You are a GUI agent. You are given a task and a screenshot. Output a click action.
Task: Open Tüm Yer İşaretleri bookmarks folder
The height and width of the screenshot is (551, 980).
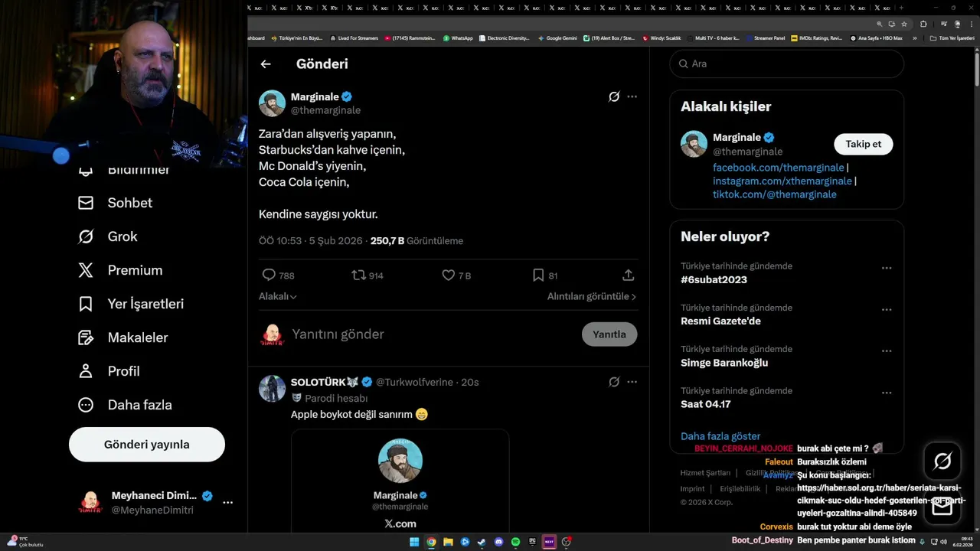point(952,37)
